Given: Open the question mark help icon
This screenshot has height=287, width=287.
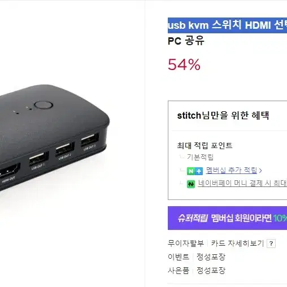Looking at the screenshot, I should [x=271, y=243].
